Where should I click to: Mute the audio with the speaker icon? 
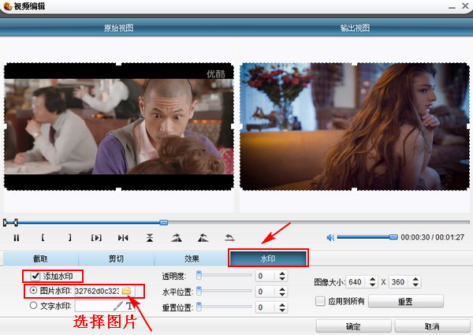point(330,237)
